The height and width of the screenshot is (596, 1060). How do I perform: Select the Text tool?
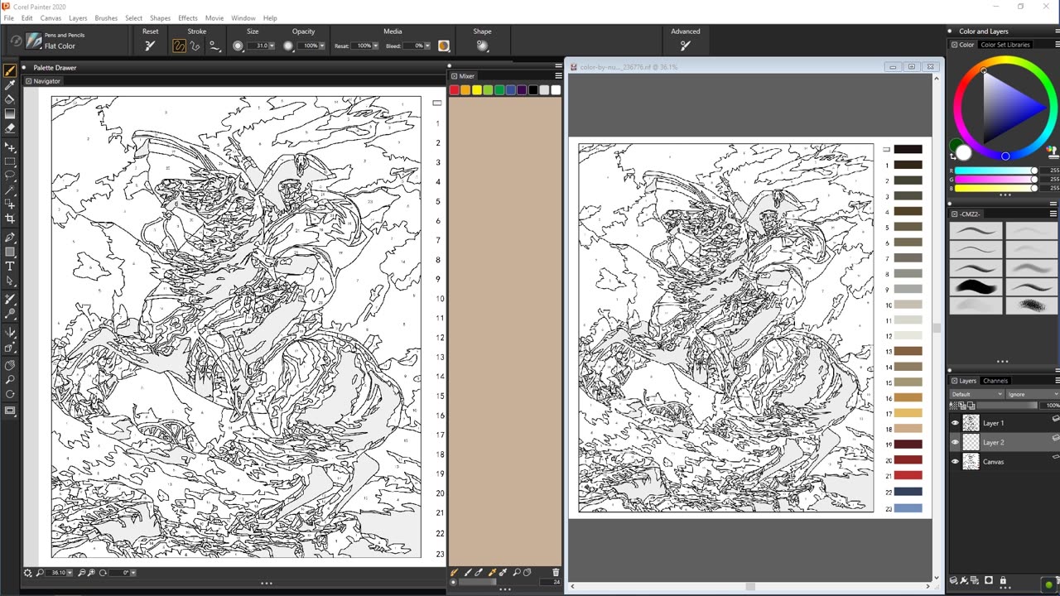[10, 266]
